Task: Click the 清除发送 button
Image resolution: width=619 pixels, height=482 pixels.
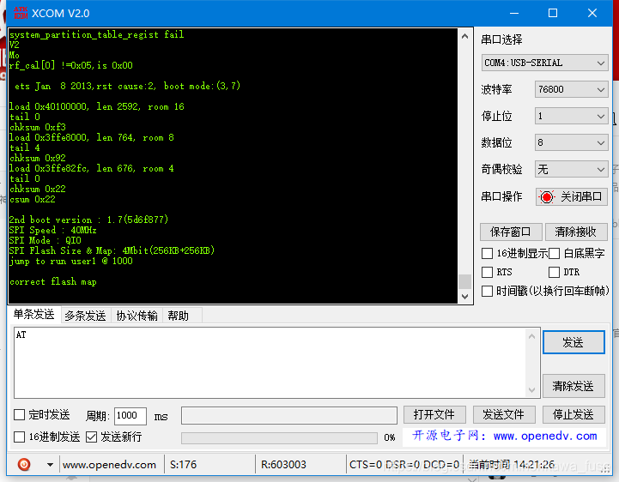Action: [x=573, y=386]
